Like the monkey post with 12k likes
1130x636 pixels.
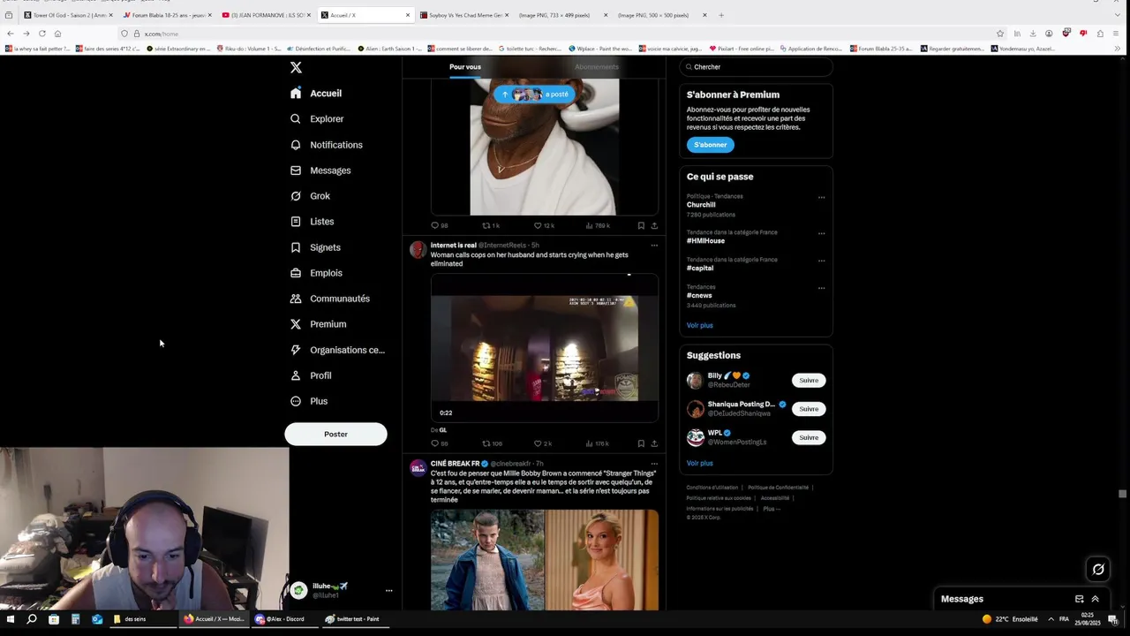(x=544, y=225)
